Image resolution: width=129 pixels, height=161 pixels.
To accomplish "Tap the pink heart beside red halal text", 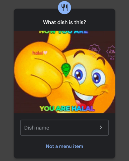I will tap(45, 53).
